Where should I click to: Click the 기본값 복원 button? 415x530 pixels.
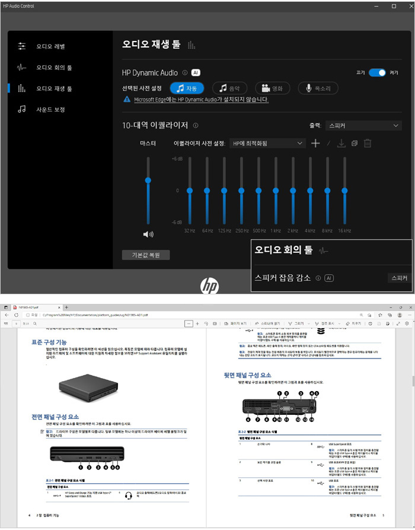(146, 255)
